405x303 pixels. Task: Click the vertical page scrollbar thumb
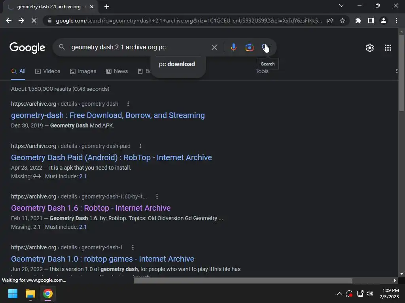point(401,73)
